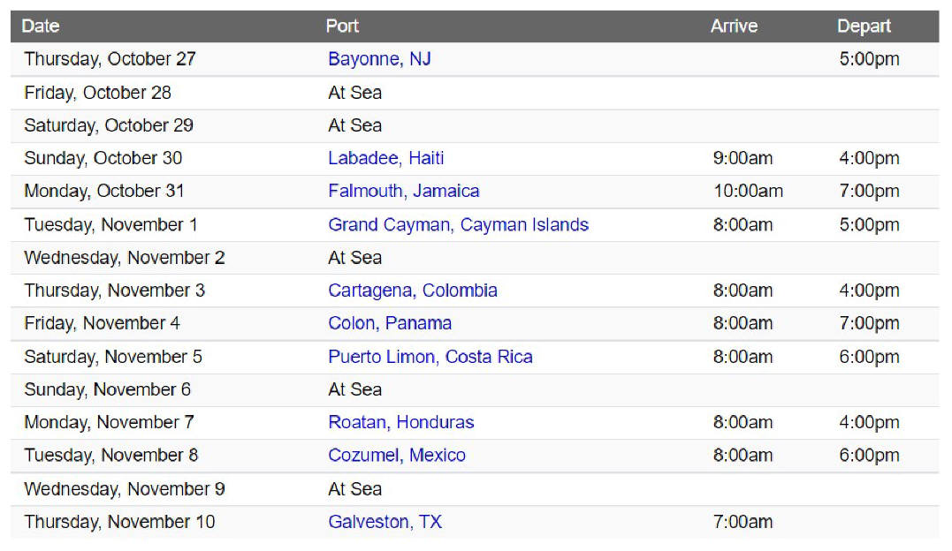Click At Sea on Wednesday, November 9
Screen dimensions: 952x551
355,489
